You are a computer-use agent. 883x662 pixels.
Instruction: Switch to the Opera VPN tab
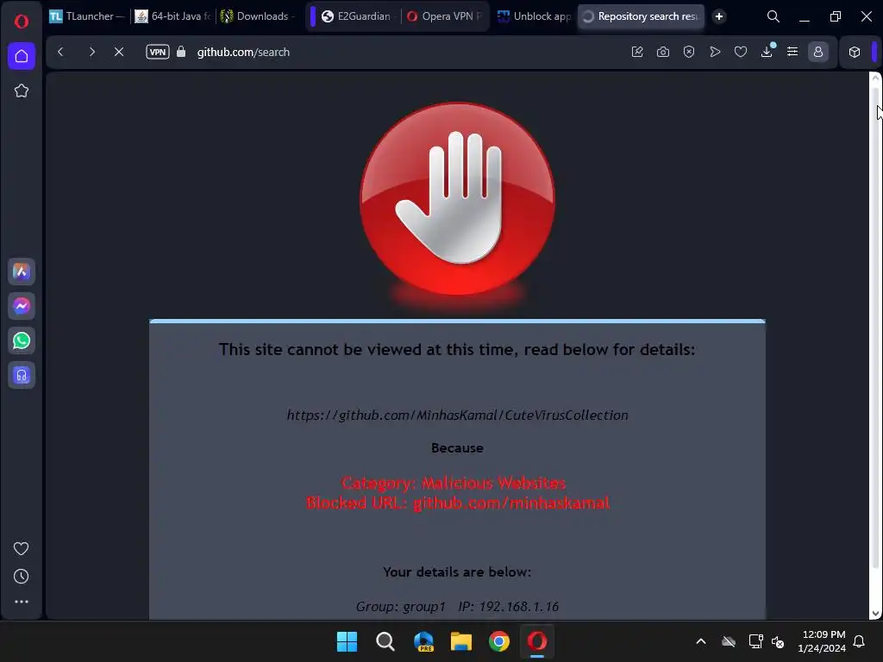[445, 16]
